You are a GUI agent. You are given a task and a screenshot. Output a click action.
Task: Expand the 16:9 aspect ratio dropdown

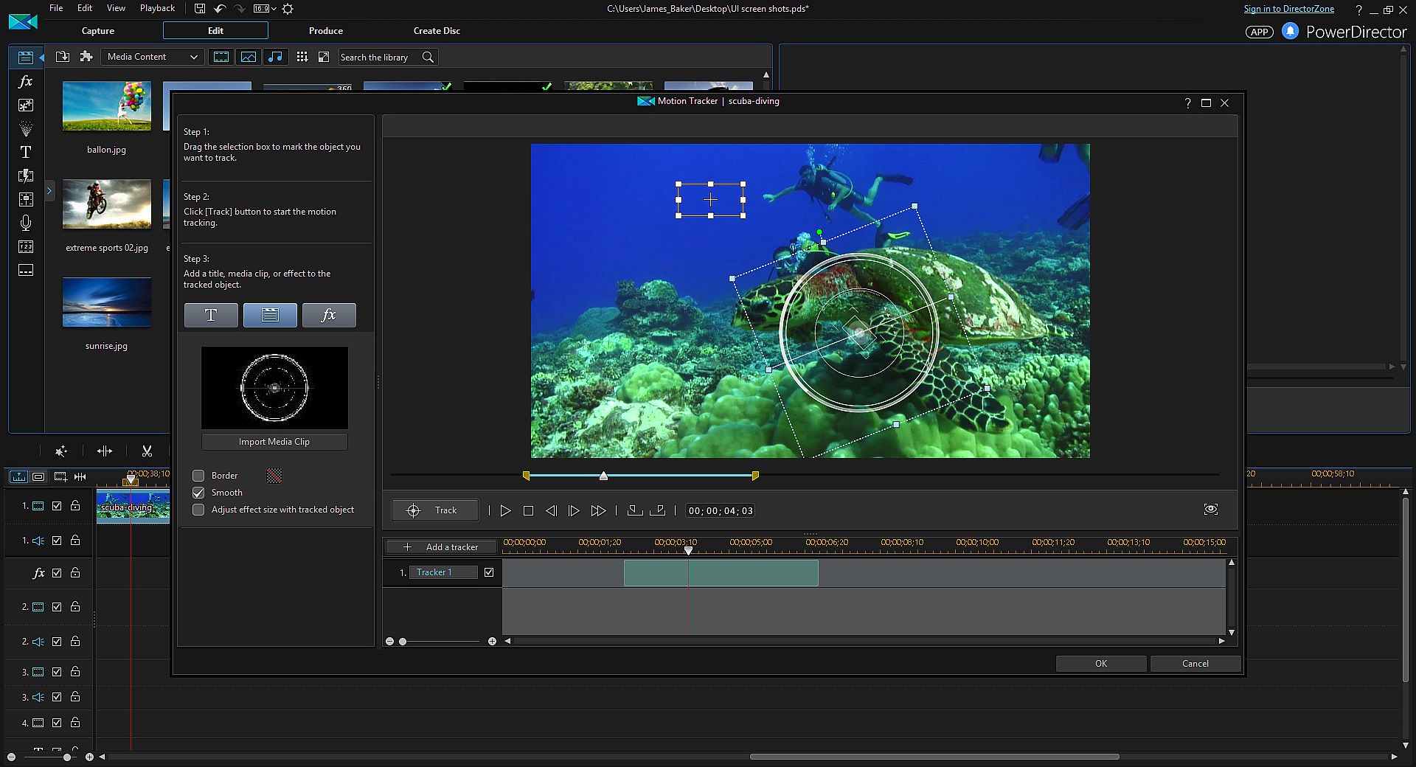265,9
